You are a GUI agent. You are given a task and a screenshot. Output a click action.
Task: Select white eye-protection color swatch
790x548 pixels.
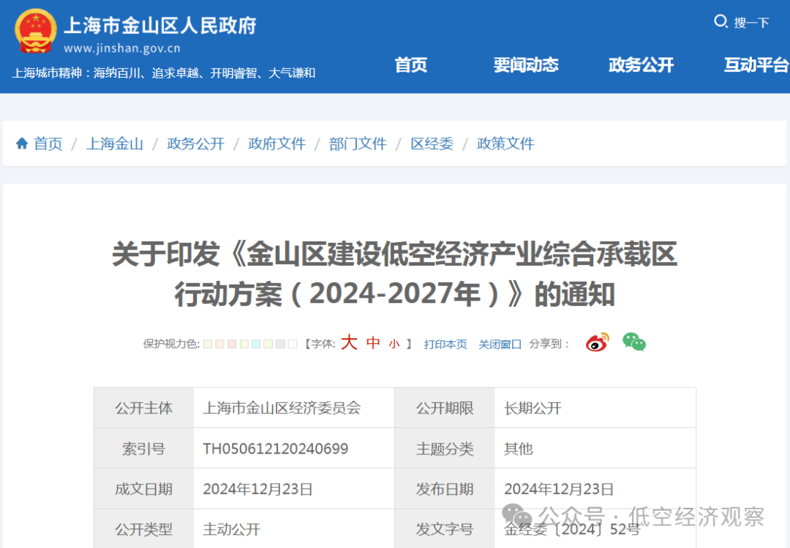pos(292,344)
